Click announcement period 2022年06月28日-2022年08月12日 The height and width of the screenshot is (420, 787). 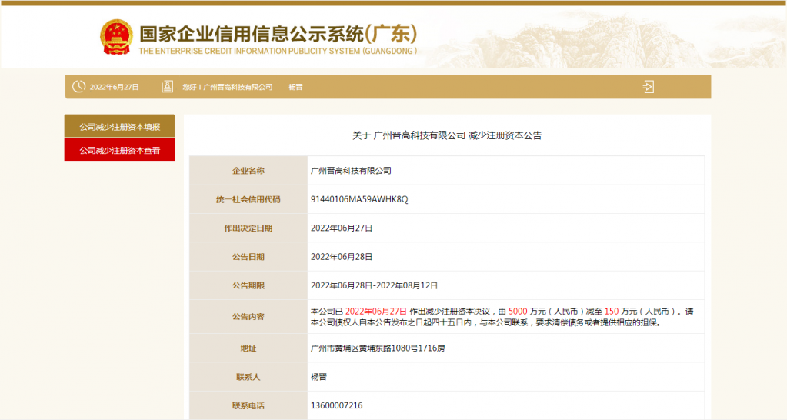pyautogui.click(x=374, y=285)
